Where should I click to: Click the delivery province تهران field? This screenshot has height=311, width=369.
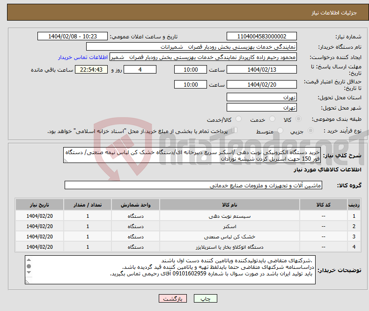point(262,97)
